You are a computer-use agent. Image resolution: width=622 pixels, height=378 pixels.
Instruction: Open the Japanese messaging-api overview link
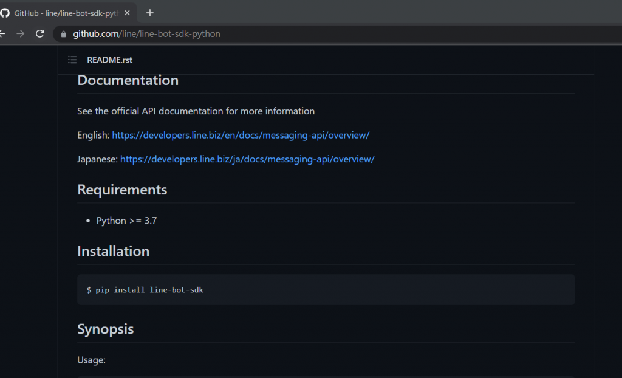[x=247, y=159]
